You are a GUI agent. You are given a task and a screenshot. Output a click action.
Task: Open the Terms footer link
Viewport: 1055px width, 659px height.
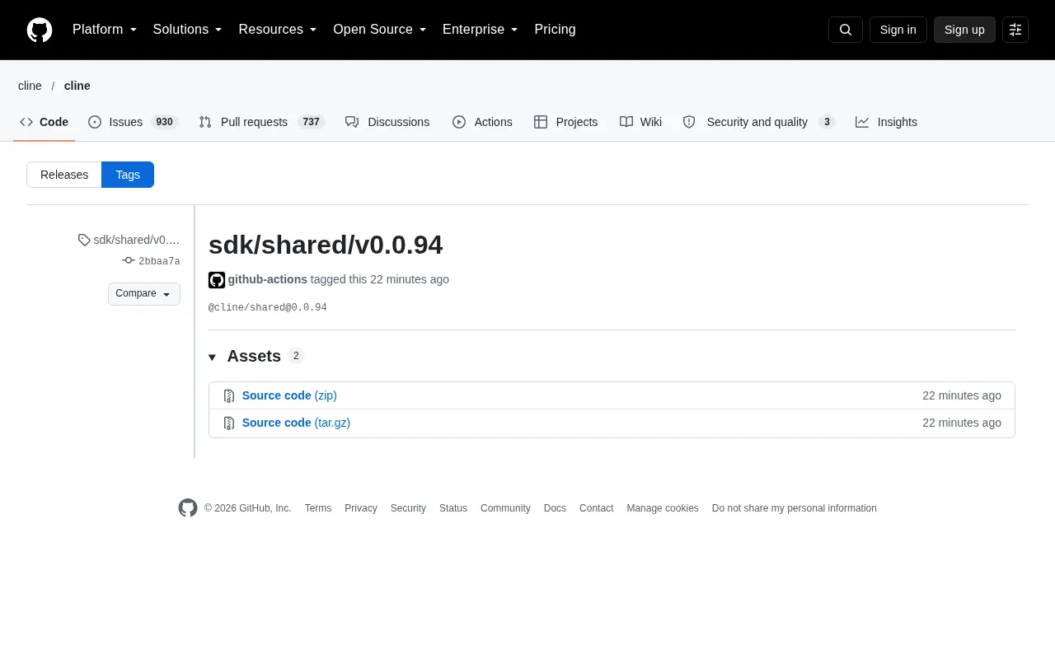318,508
